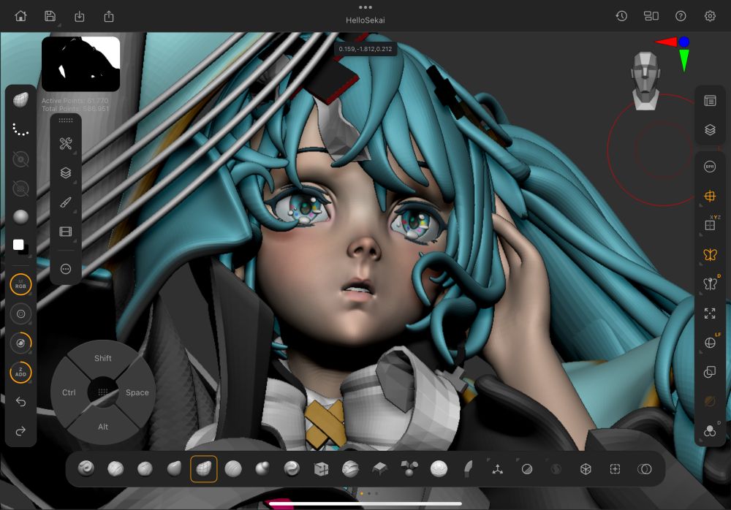The height and width of the screenshot is (510, 731).
Task: Undo the last action
Action: 20,401
